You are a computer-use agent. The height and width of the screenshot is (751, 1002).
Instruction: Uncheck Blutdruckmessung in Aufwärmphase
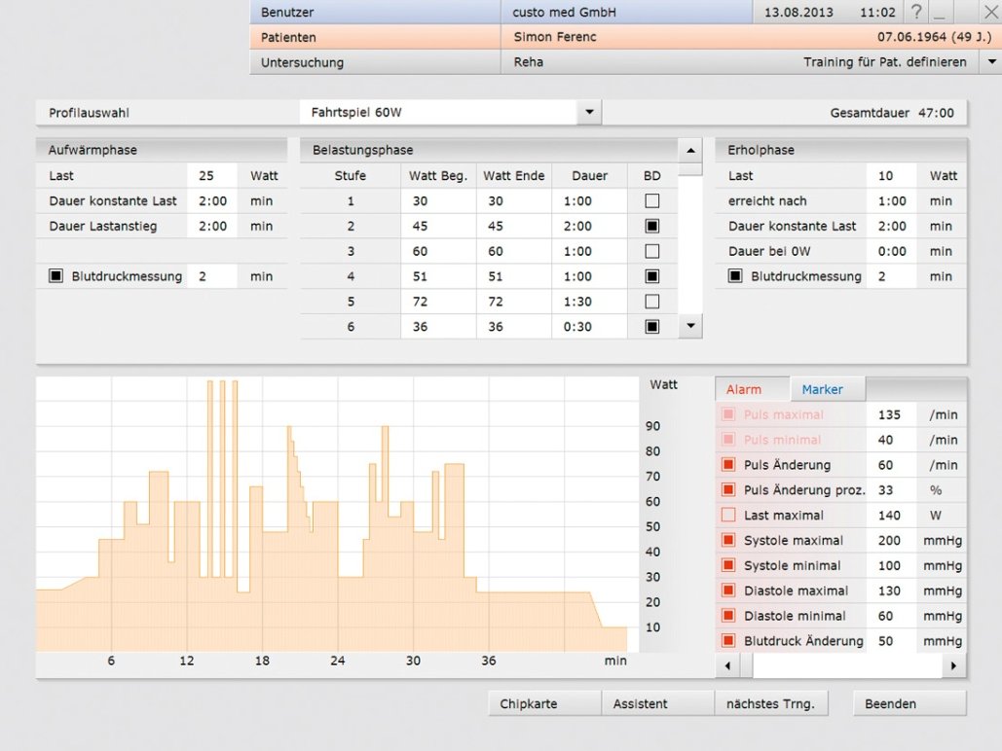[x=56, y=276]
